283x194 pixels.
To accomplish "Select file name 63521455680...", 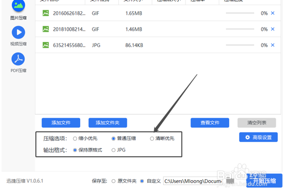I will point(69,45).
